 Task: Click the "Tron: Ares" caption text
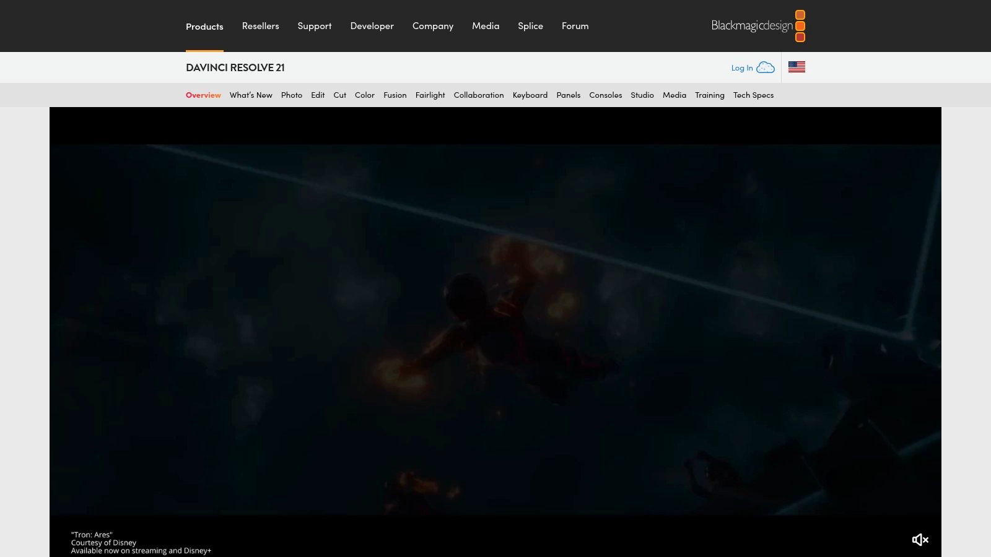[x=92, y=535]
